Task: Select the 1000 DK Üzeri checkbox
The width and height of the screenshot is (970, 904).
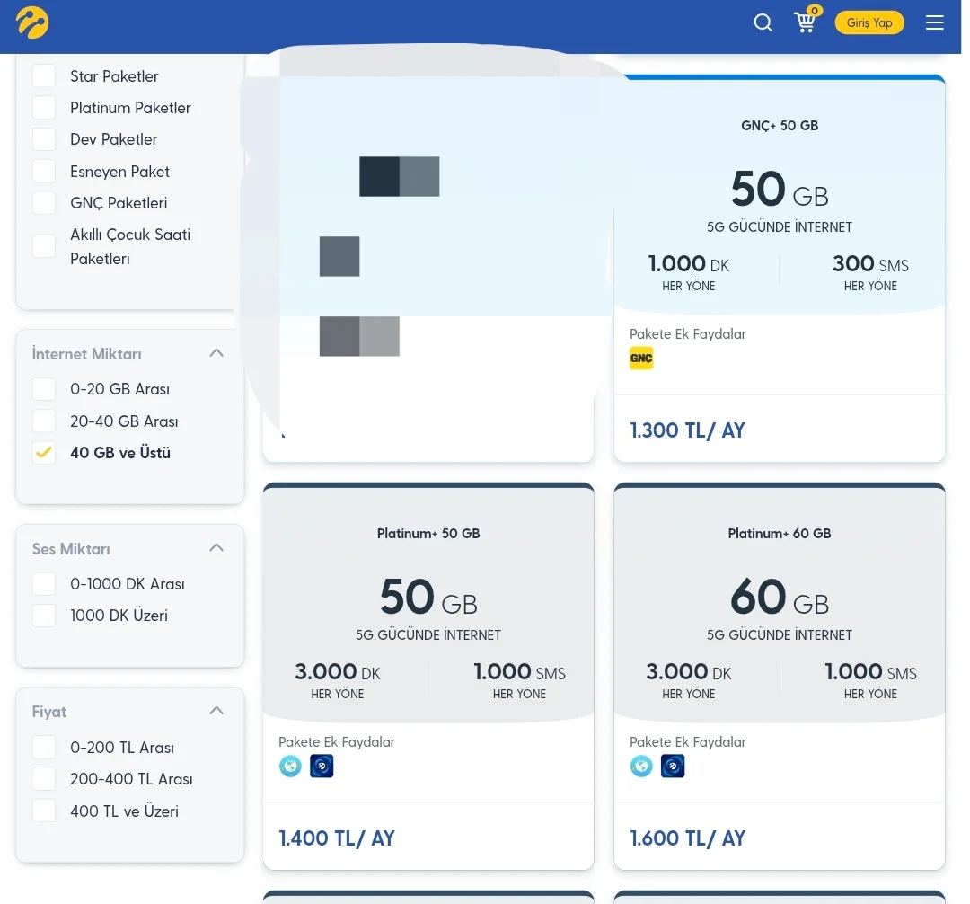Action: (x=44, y=616)
